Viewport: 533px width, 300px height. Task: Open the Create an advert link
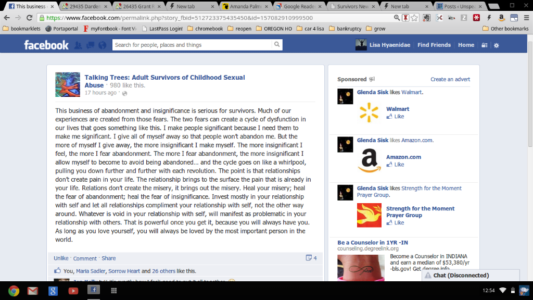pos(450,79)
